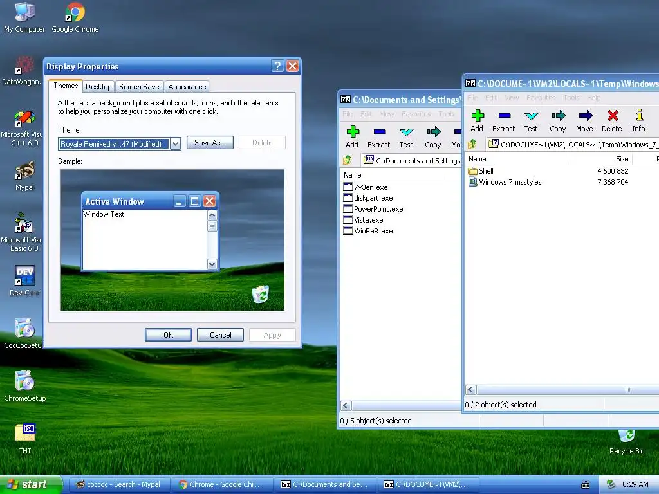Select diskpart.exe in file list

(368, 198)
